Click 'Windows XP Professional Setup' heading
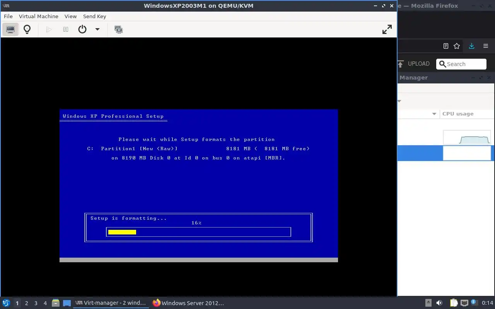Viewport: 495px width, 309px height. (113, 116)
